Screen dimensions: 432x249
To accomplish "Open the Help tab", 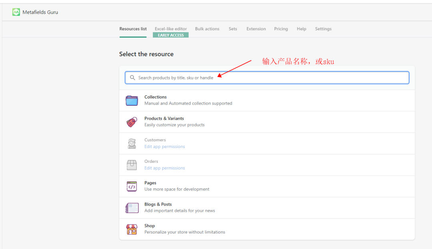I will (302, 29).
